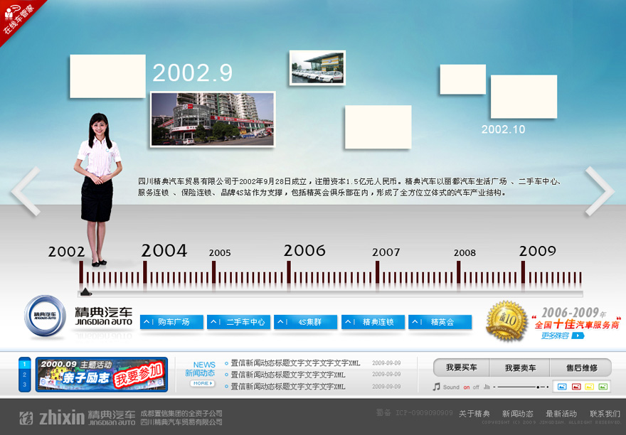The height and width of the screenshot is (435, 626).
Task: Open the building street-view photo
Action: [213, 119]
